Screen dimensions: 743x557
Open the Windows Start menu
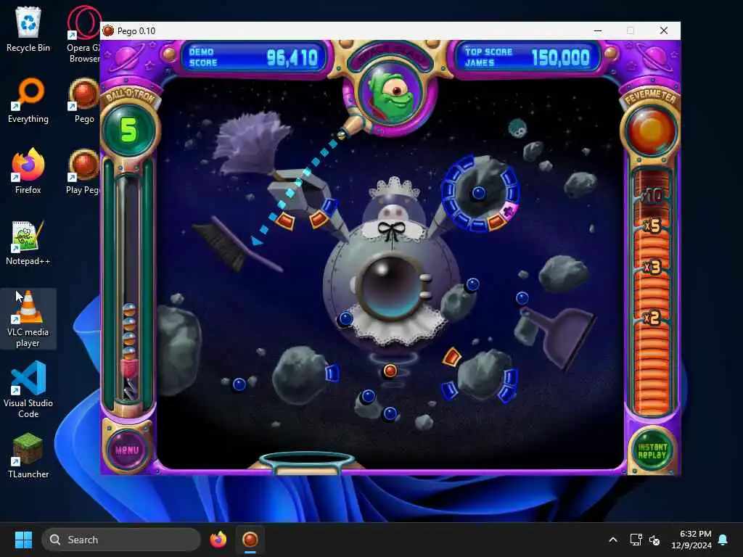pyautogui.click(x=23, y=540)
